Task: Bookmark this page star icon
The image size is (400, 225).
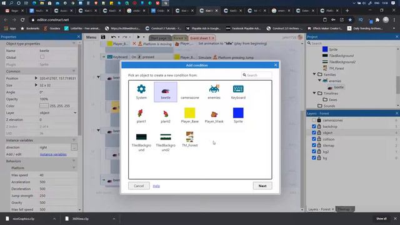Action: [350, 19]
